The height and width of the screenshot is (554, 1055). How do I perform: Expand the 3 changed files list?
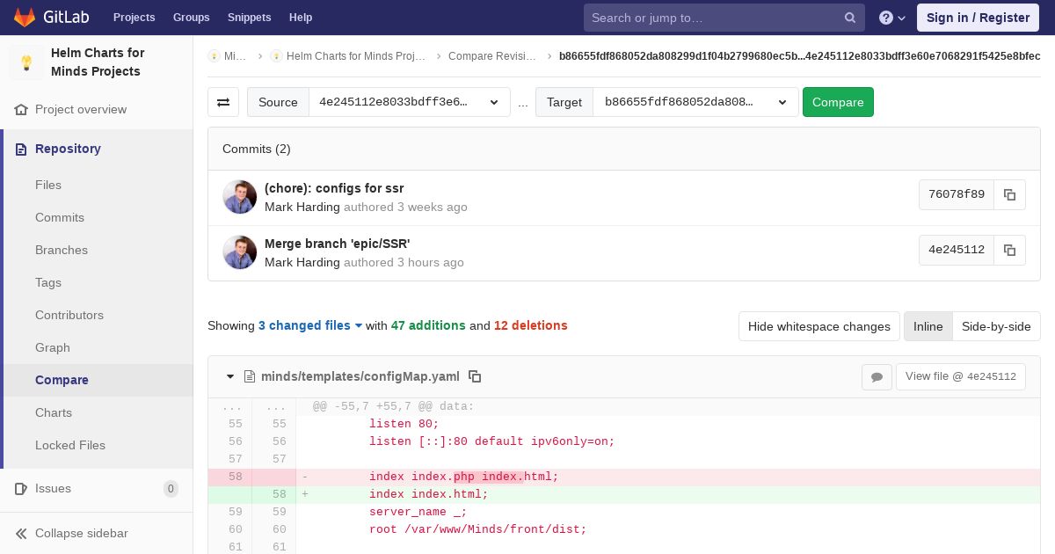coord(310,325)
